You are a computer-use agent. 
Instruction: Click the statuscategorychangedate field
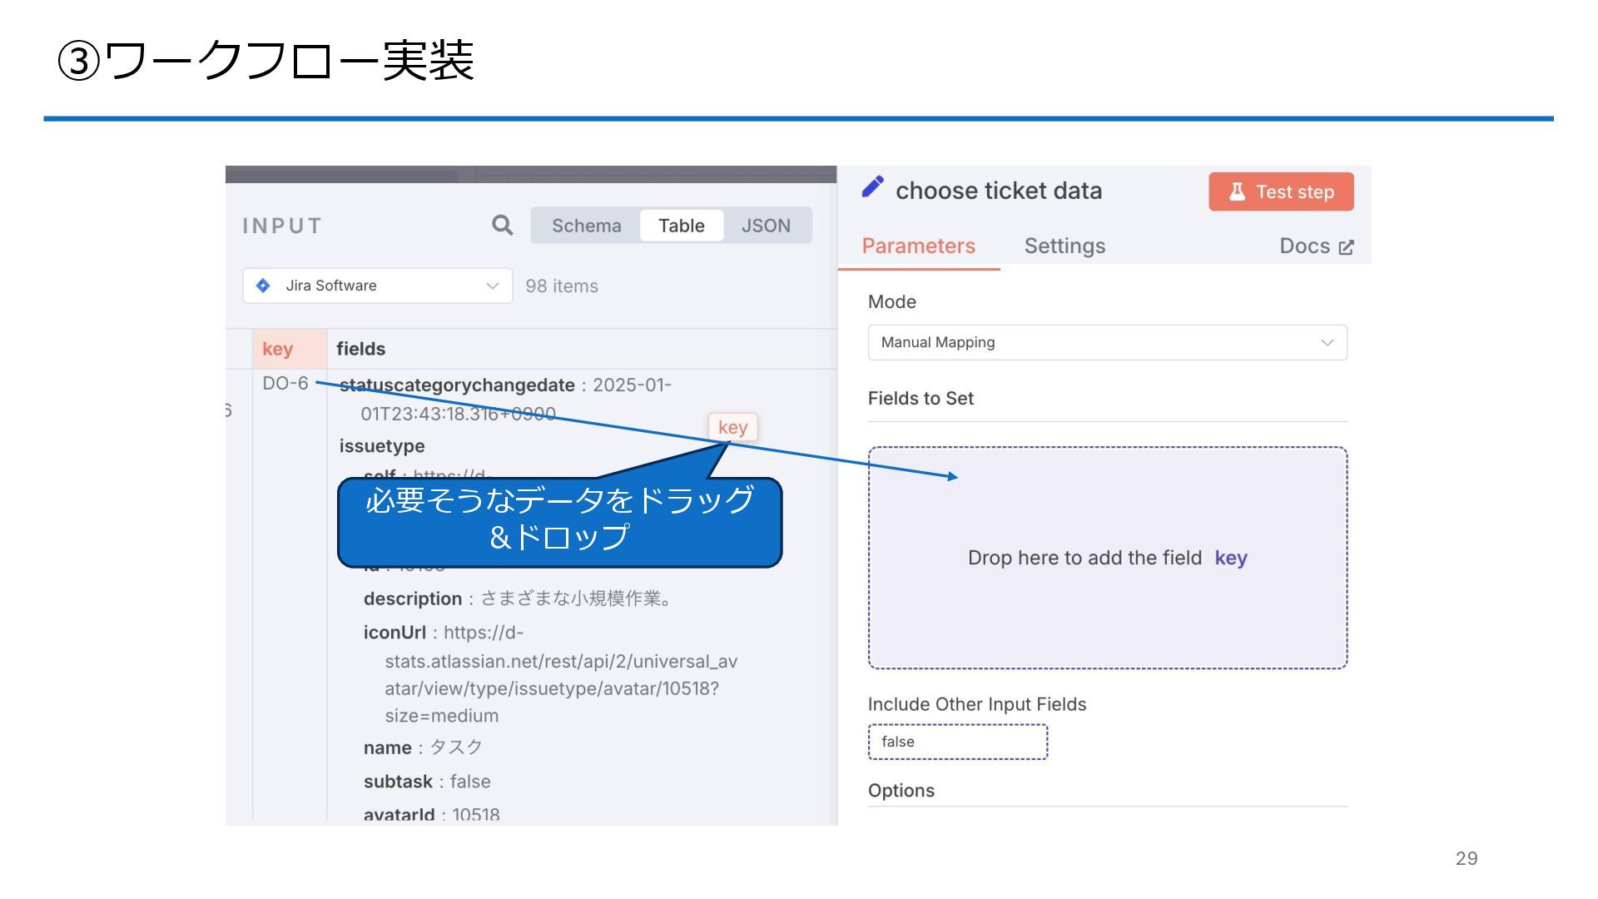point(457,385)
